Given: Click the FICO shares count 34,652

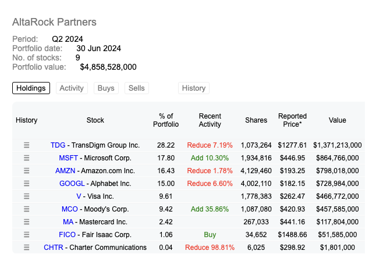Looking at the screenshot, I should tap(256, 235).
